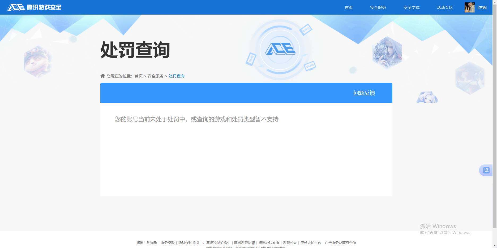Click the home icon in the breadcrumb

coord(102,76)
